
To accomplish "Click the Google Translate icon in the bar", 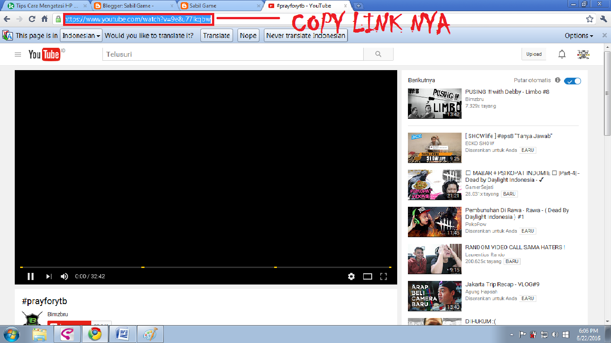I will [7, 36].
